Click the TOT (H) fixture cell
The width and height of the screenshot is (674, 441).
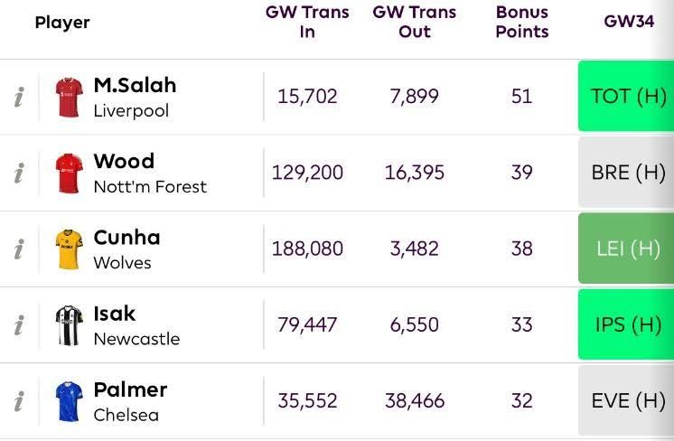pyautogui.click(x=626, y=96)
